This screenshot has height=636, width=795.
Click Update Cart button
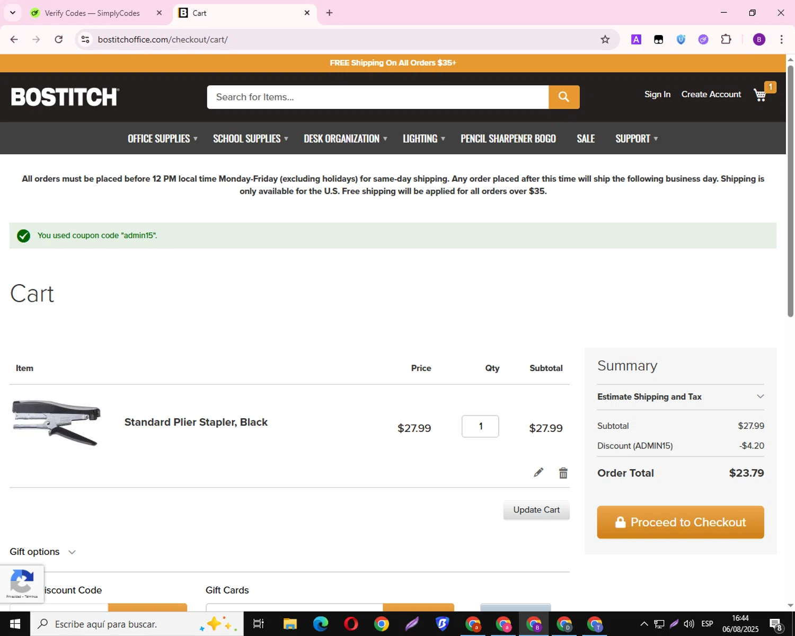tap(536, 510)
